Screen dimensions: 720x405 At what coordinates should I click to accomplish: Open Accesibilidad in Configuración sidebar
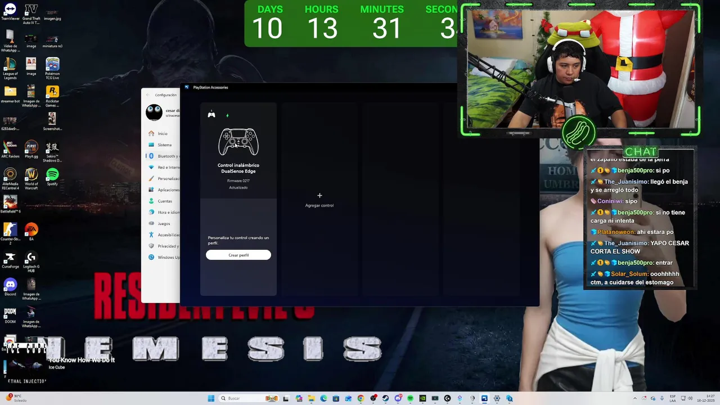coord(162,235)
